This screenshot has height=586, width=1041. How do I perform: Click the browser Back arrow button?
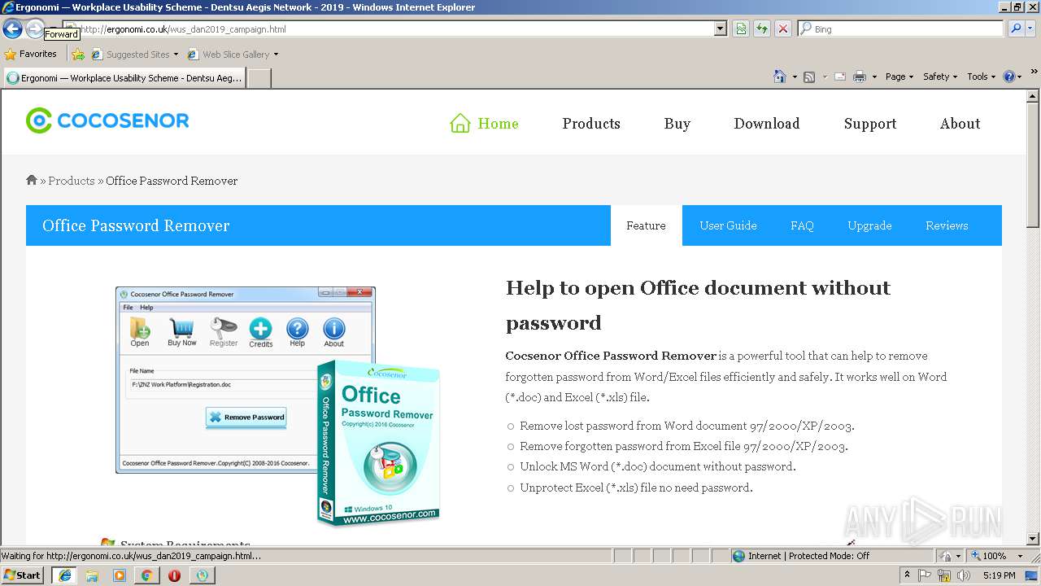[x=12, y=29]
